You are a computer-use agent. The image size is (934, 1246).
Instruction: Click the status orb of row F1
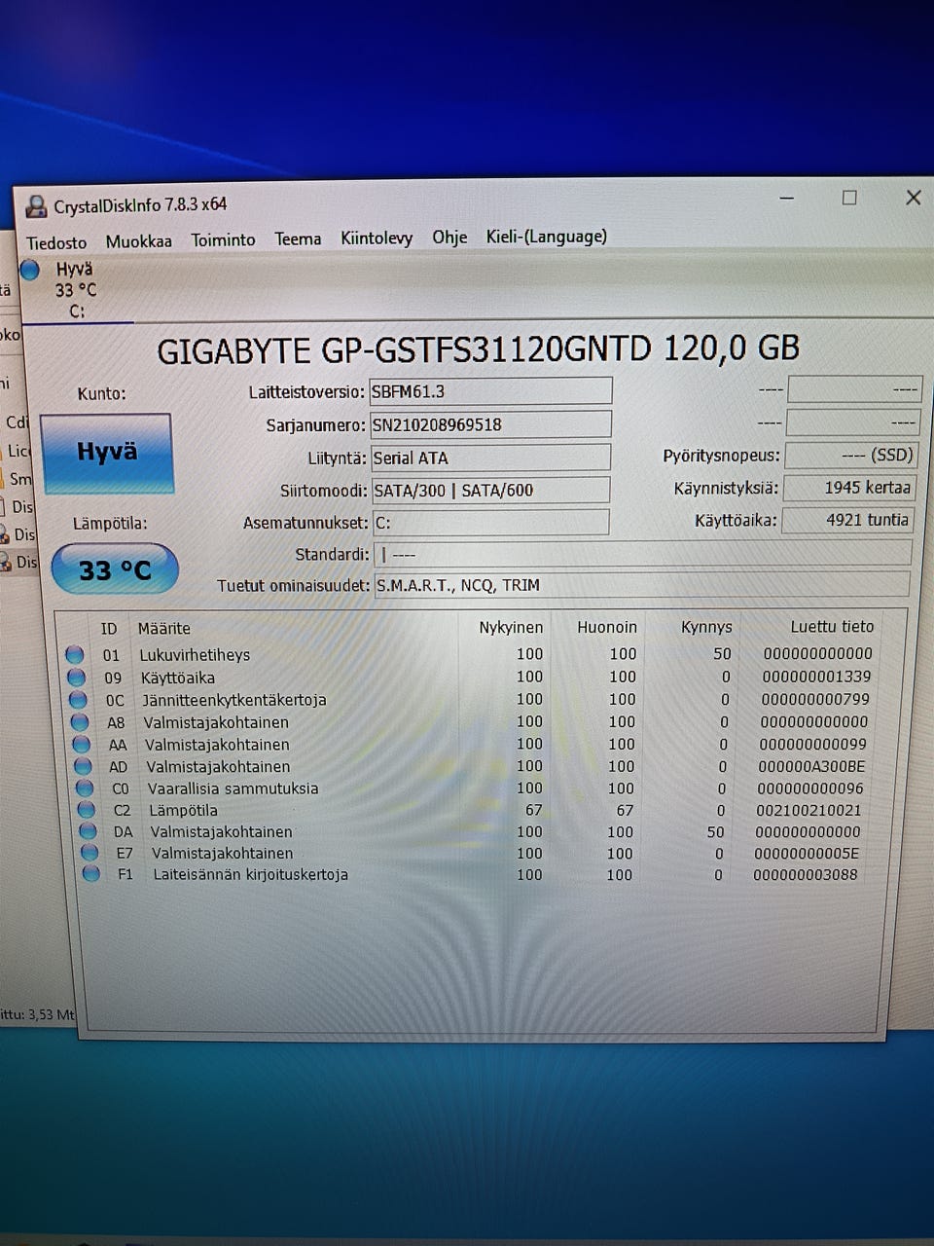91,874
